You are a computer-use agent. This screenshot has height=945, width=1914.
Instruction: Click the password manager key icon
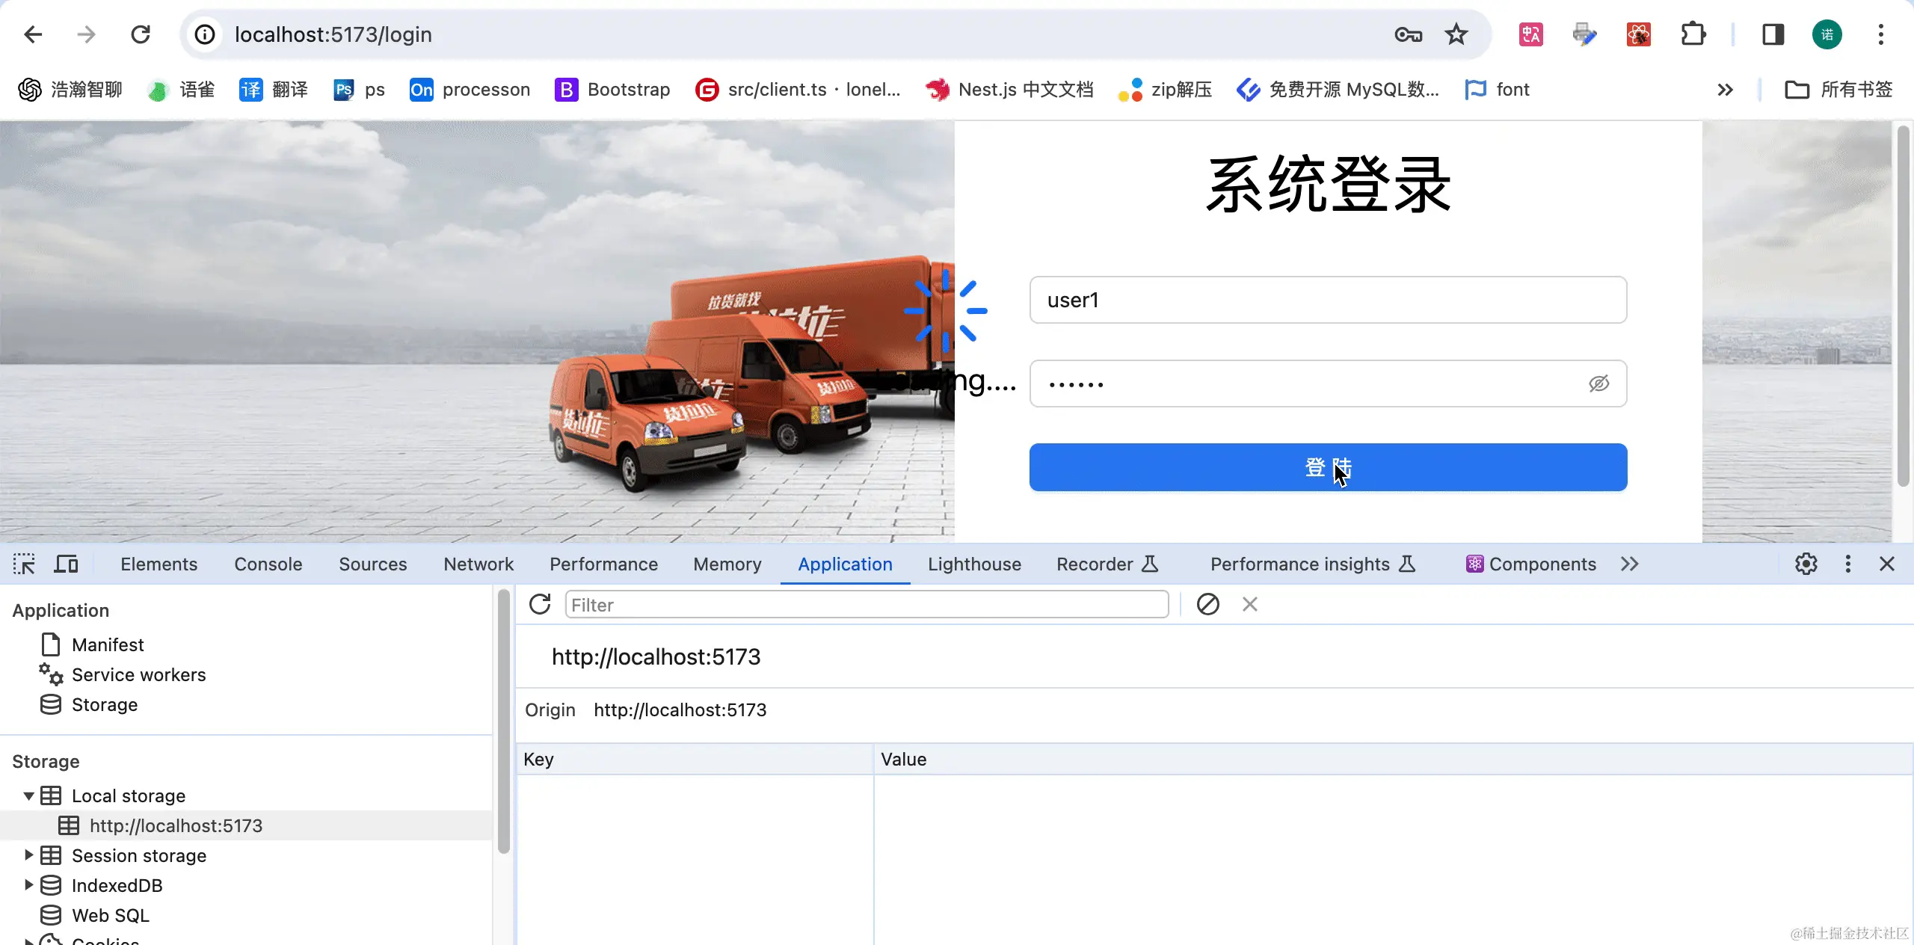click(x=1406, y=34)
